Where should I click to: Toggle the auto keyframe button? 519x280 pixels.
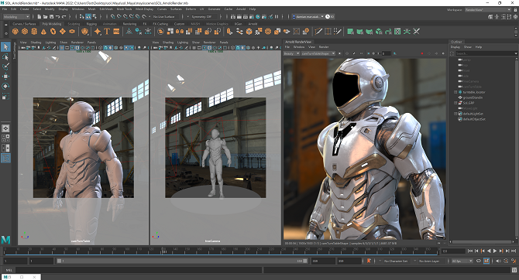click(x=486, y=261)
